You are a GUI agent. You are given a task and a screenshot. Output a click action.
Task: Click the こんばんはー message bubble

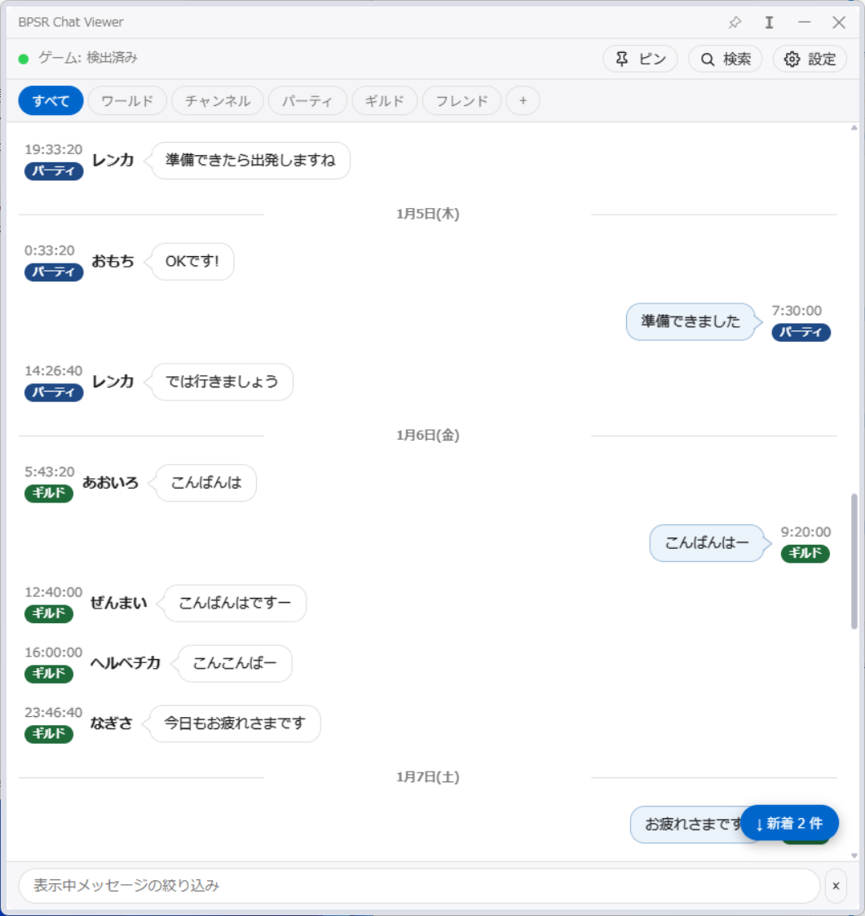707,542
